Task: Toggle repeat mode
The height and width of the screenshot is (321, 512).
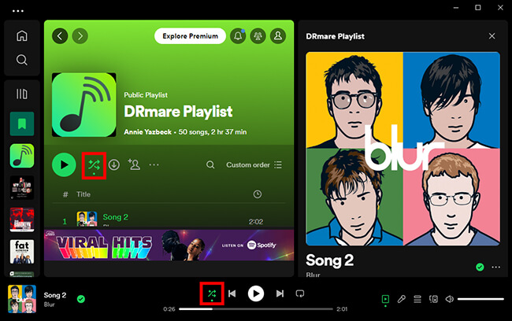Action: 300,293
